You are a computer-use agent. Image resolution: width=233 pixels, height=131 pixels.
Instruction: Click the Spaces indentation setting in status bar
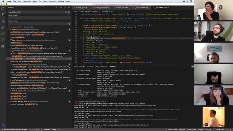point(201,130)
